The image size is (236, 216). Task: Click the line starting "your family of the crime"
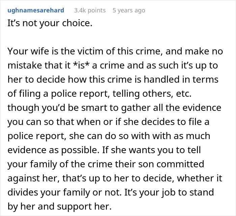click(x=106, y=164)
